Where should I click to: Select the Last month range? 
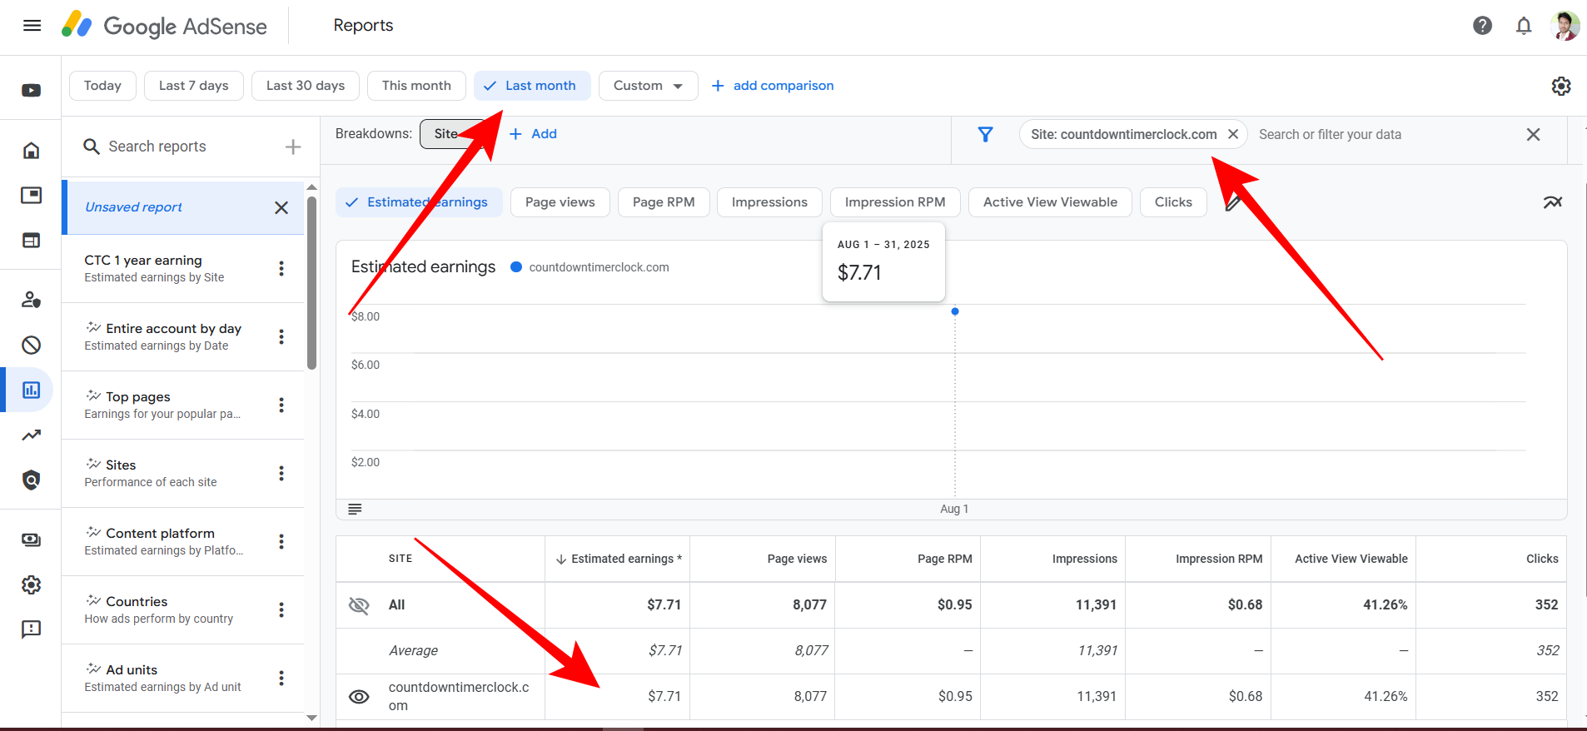point(532,86)
